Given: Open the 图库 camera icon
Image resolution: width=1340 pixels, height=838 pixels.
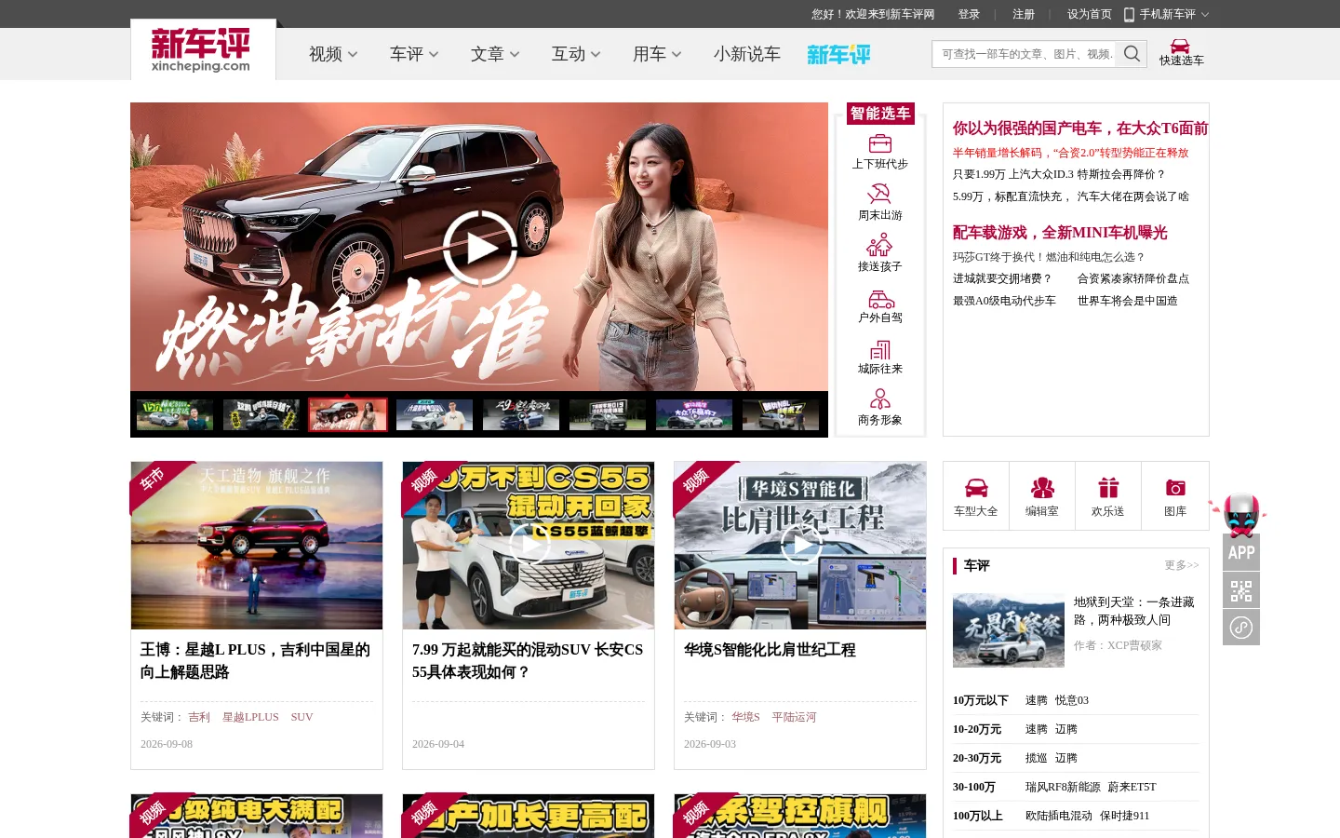Looking at the screenshot, I should tap(1175, 488).
